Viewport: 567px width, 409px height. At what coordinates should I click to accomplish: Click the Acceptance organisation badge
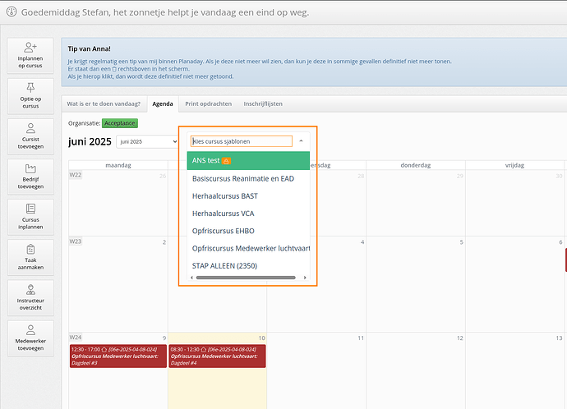[x=120, y=123]
